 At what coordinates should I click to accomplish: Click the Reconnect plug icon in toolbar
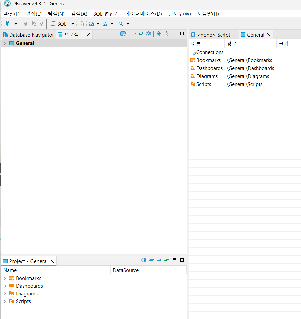(34, 24)
